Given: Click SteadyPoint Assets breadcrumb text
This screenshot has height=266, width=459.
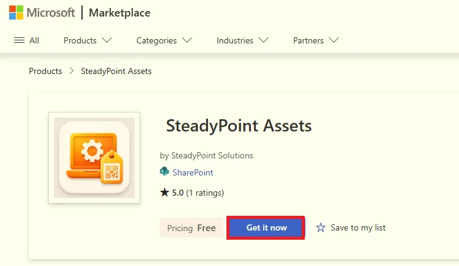Looking at the screenshot, I should coord(116,71).
